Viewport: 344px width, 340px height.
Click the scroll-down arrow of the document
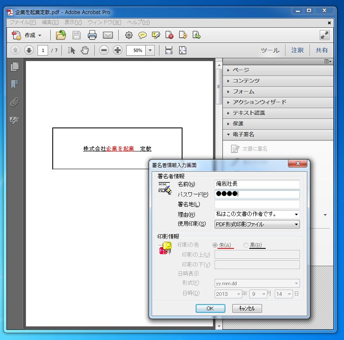[x=219, y=326]
